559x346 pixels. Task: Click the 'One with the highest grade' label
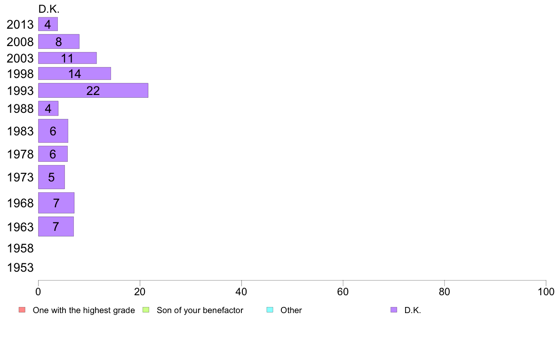click(84, 310)
